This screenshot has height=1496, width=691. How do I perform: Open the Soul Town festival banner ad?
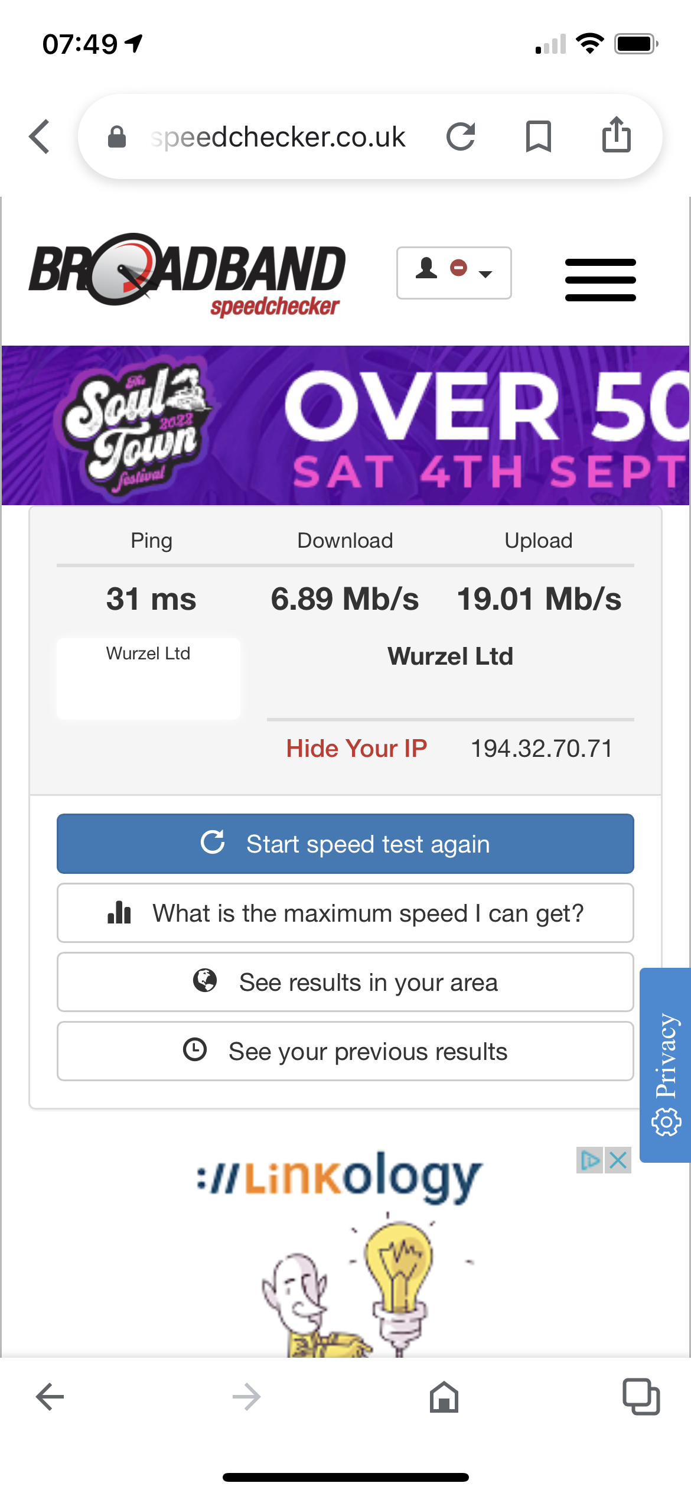345,425
